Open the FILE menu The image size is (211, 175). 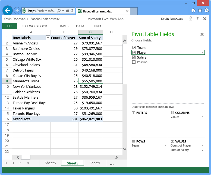point(10,26)
